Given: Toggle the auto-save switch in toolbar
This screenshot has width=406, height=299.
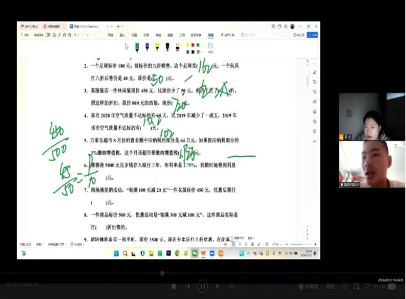Looking at the screenshot, I should [x=47, y=35].
